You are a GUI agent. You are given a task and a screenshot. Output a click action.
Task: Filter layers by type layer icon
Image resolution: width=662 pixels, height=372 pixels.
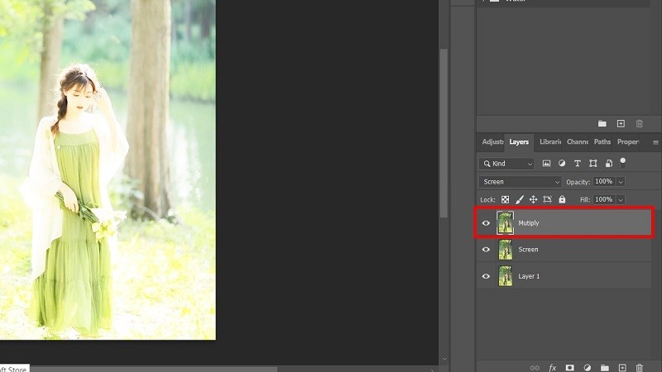577,163
